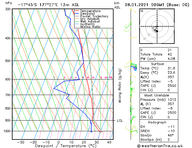This screenshot has width=192, height=148.
Task: Click the surface Temp value 31.6
Action: [171, 68]
